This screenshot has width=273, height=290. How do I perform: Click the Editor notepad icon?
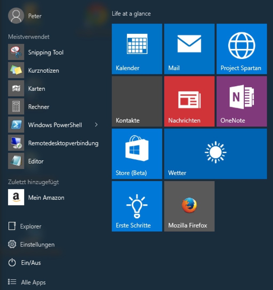[x=16, y=161]
